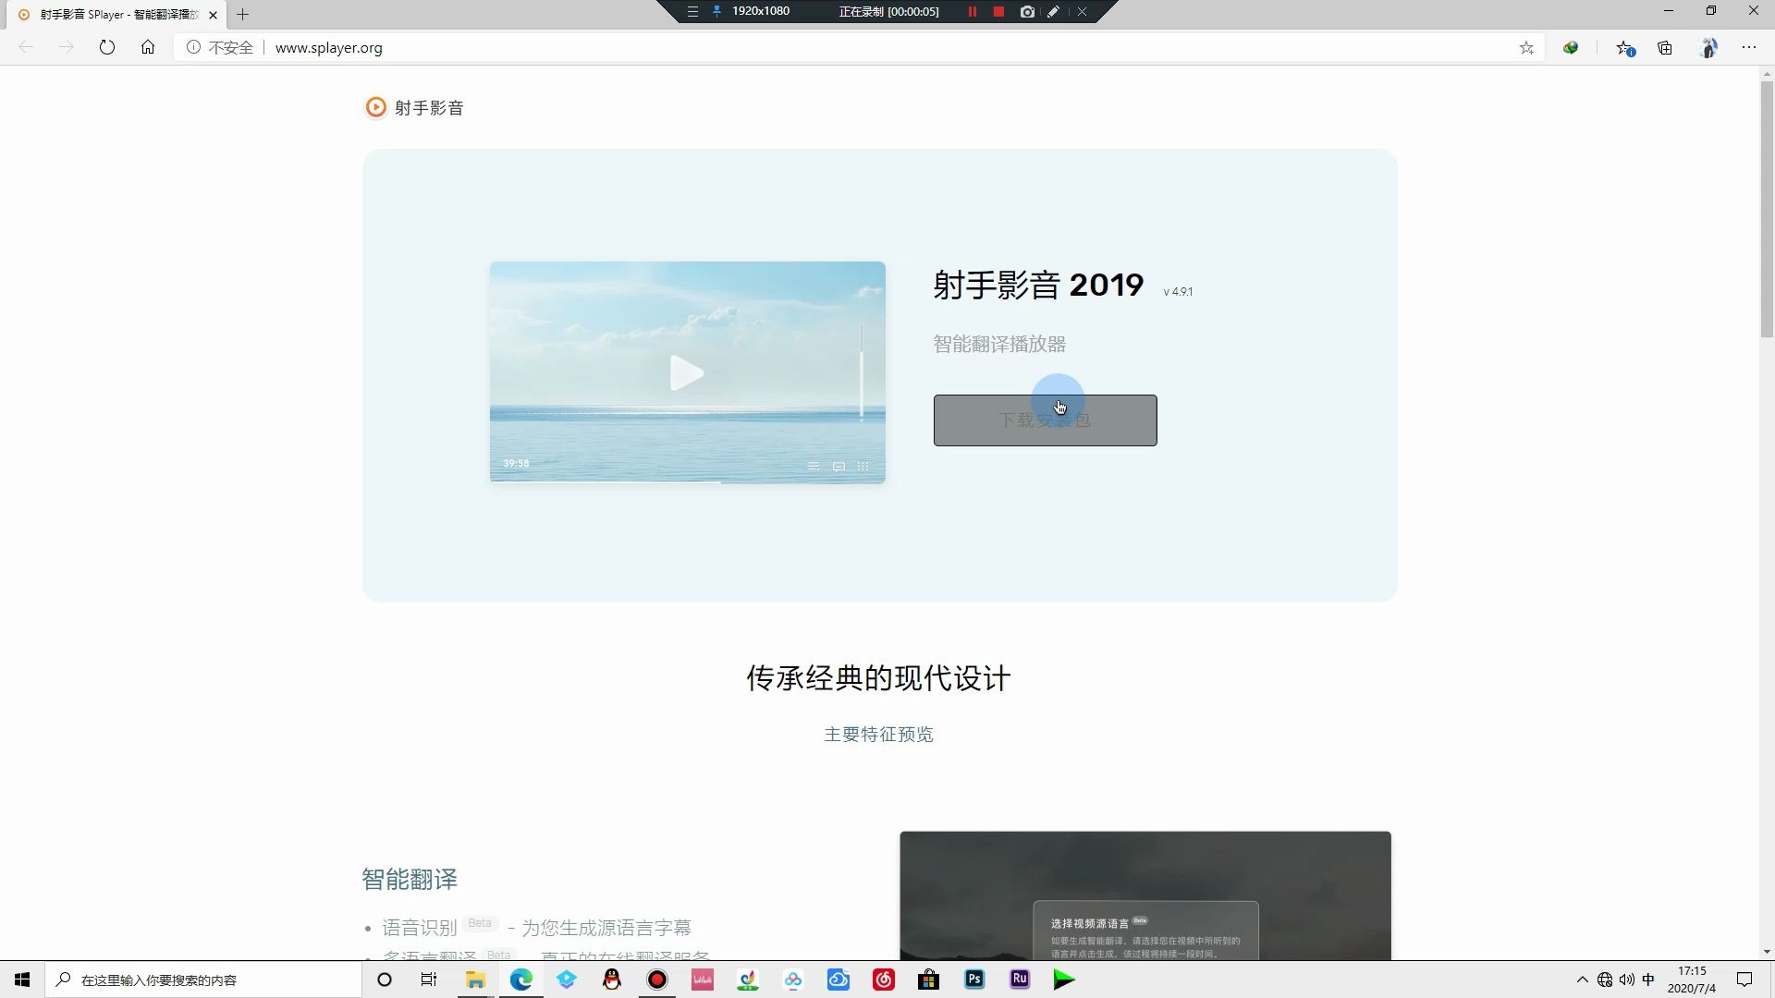Image resolution: width=1775 pixels, height=998 pixels.
Task: Open the video preview grid menu icon
Action: point(863,467)
